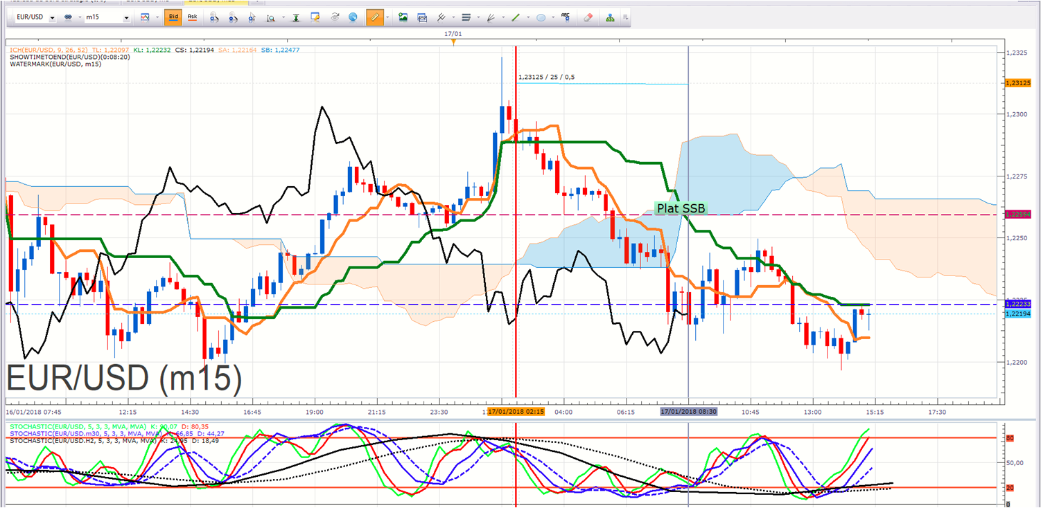Toggle the Ask price button
Image resolution: width=1041 pixels, height=508 pixels.
point(192,17)
